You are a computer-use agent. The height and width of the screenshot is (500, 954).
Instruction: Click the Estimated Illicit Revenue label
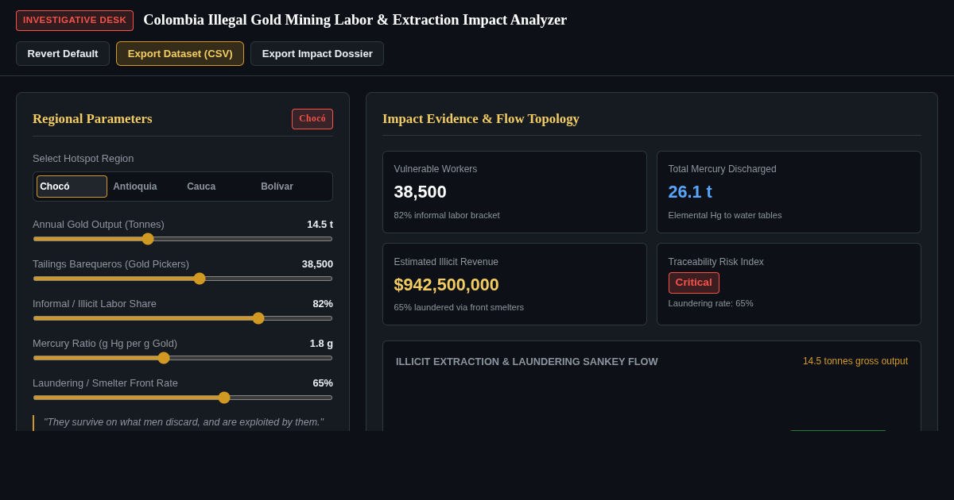tap(446, 262)
